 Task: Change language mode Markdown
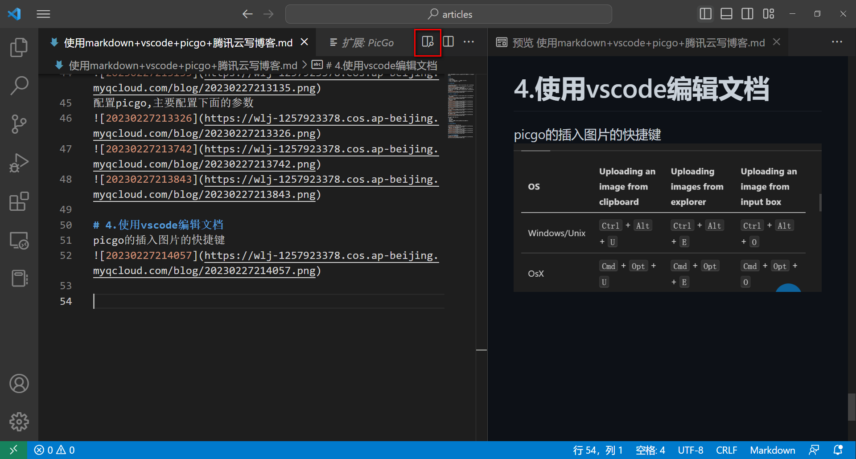click(772, 450)
